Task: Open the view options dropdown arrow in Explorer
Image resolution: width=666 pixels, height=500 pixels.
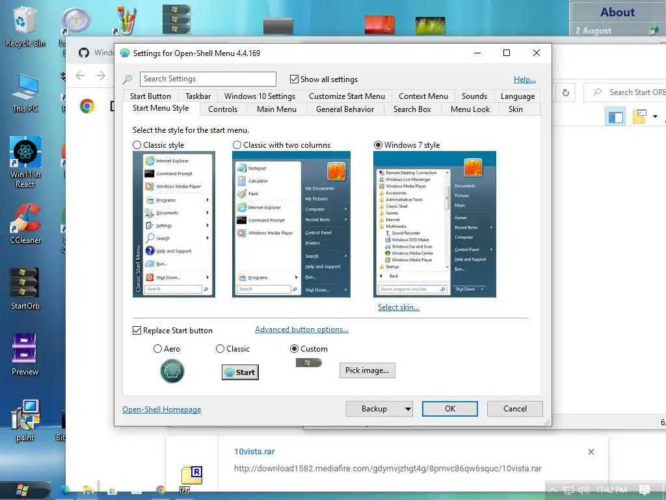Action: 656,117
